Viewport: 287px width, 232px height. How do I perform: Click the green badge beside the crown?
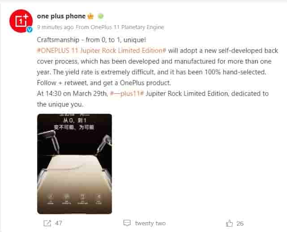click(x=100, y=16)
